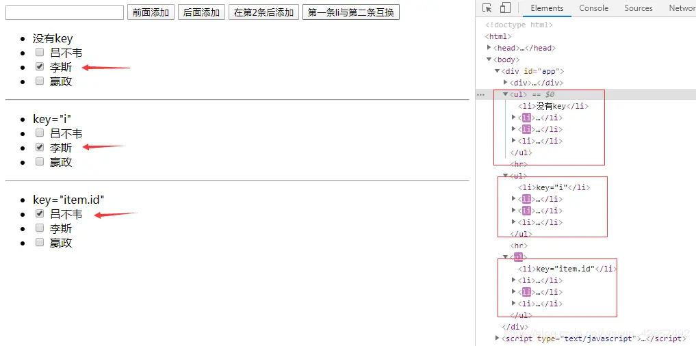Click the 后面添加 button
The width and height of the screenshot is (696, 346).
click(x=201, y=12)
